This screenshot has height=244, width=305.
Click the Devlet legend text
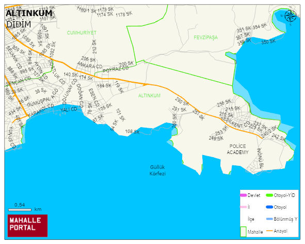(254, 195)
